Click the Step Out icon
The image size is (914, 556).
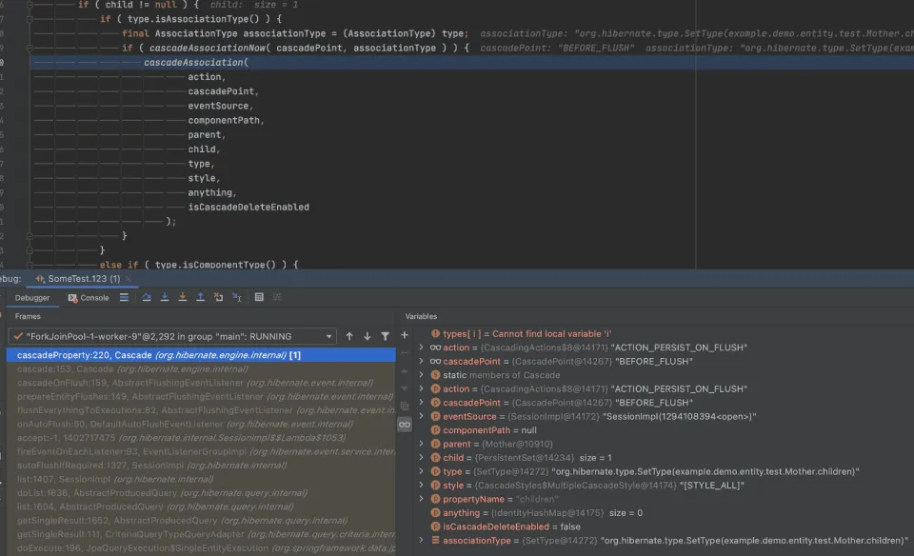coord(200,297)
